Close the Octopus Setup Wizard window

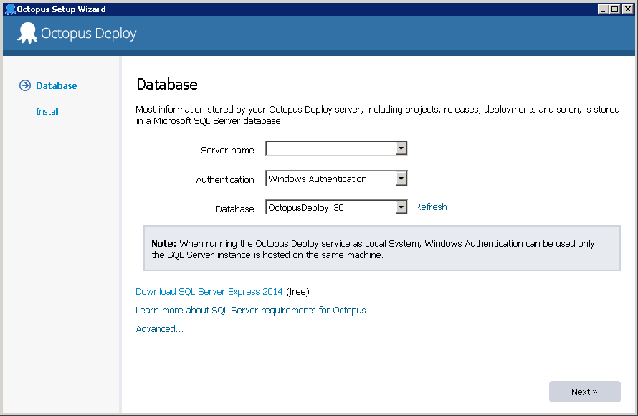point(627,9)
